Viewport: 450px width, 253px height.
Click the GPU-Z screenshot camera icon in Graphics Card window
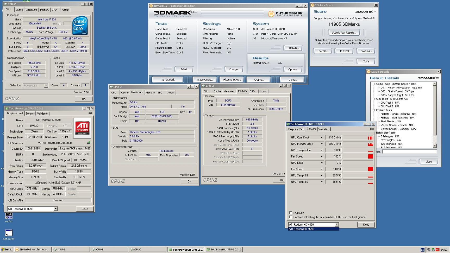click(90, 113)
